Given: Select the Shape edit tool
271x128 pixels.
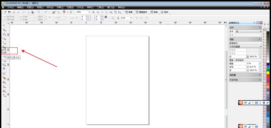Looking at the screenshot, I should pos(4,30).
